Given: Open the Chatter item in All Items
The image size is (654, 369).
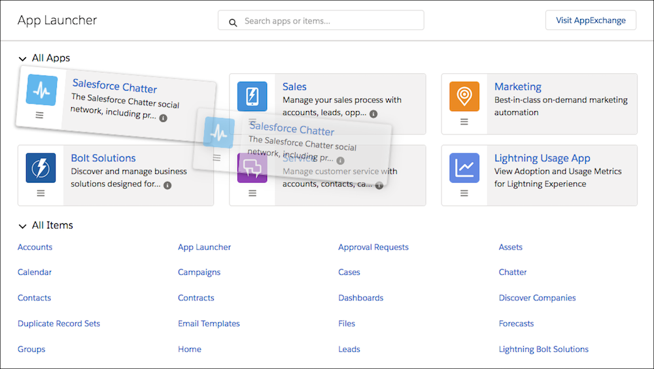Looking at the screenshot, I should pos(513,272).
